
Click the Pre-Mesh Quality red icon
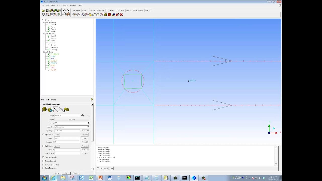(x=109, y=15)
